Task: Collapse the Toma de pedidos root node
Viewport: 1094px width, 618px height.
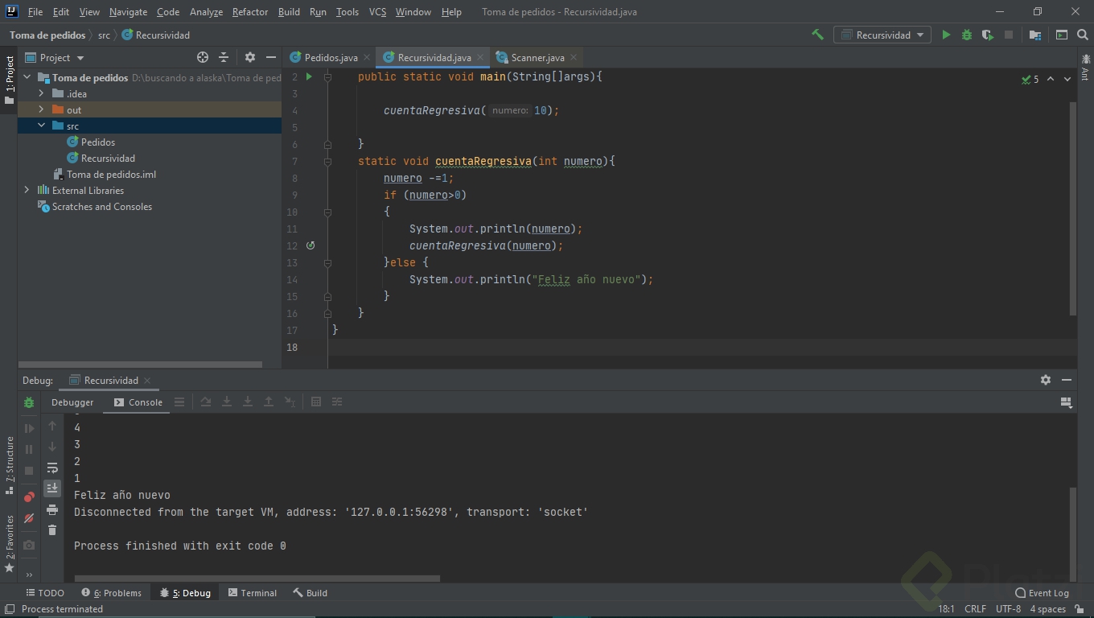Action: [x=27, y=77]
